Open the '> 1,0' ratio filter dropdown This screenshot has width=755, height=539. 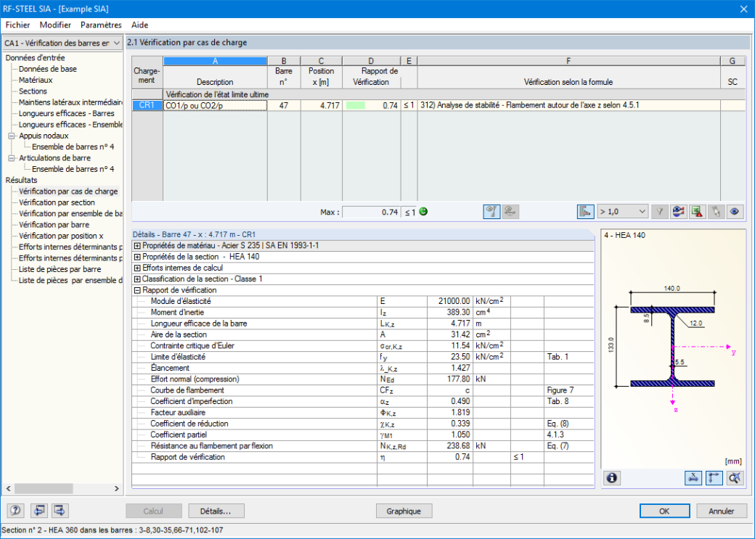pyautogui.click(x=623, y=212)
